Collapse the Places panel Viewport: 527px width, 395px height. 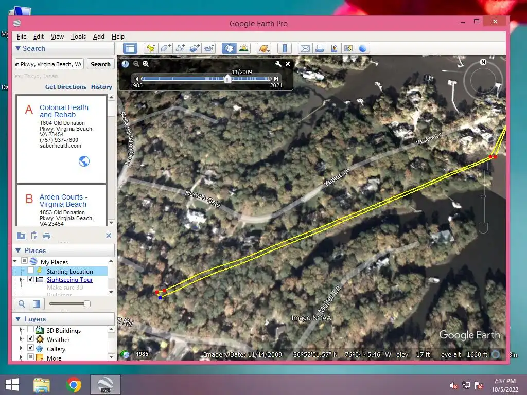18,250
